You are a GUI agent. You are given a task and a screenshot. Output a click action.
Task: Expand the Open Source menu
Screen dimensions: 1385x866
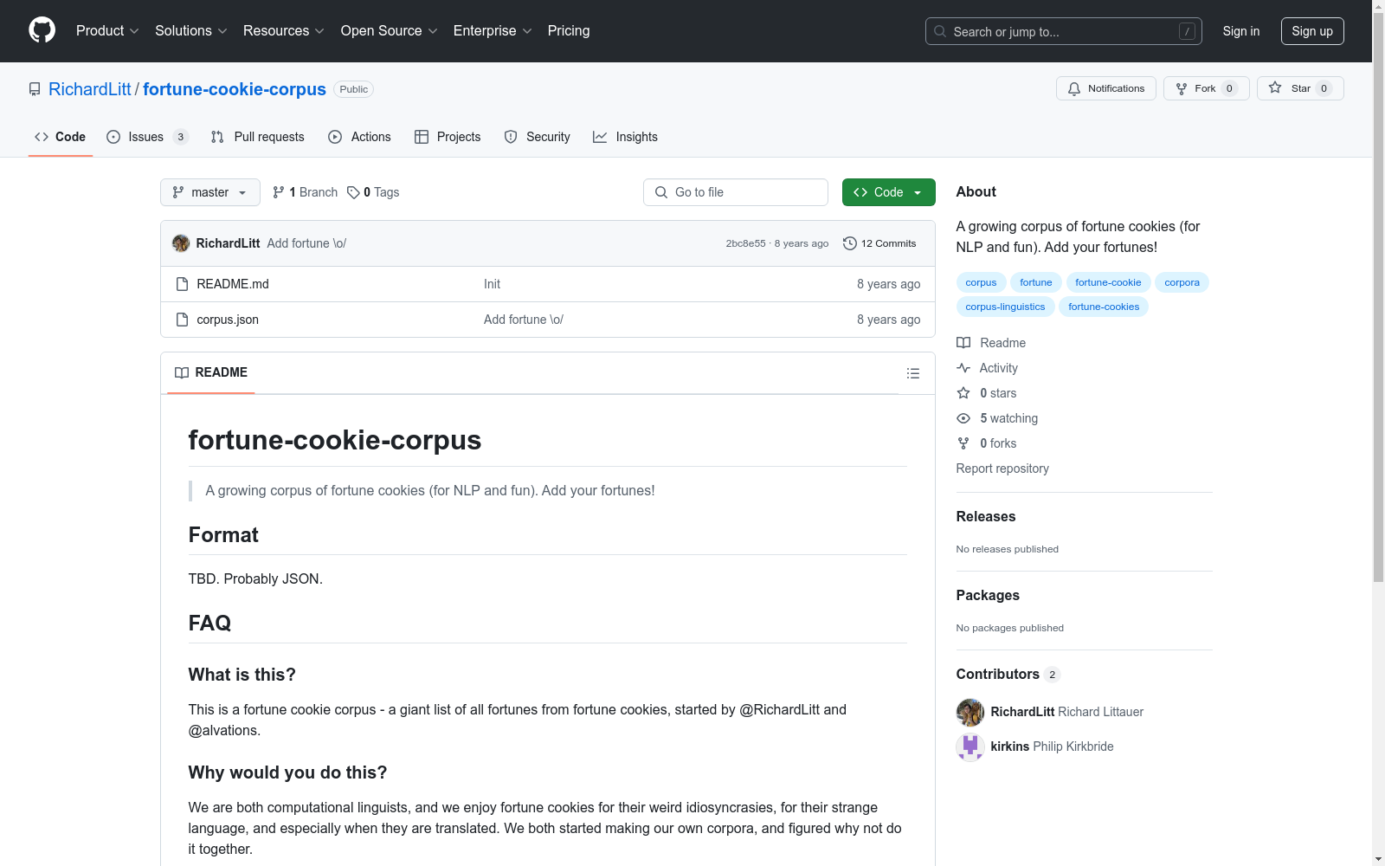click(x=390, y=31)
